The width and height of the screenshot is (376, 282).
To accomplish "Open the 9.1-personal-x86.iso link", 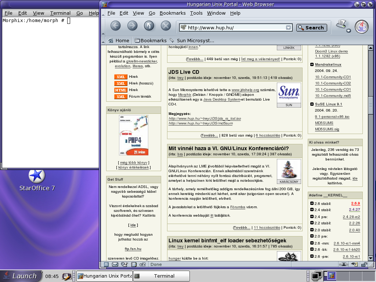I will click(x=332, y=117).
